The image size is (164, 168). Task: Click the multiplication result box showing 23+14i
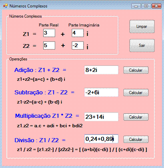click(x=101, y=117)
